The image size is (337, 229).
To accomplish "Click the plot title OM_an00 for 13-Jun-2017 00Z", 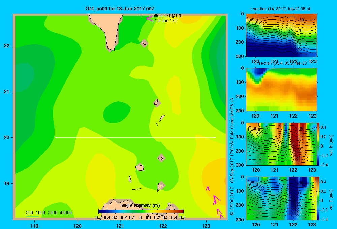I will 120,9.
